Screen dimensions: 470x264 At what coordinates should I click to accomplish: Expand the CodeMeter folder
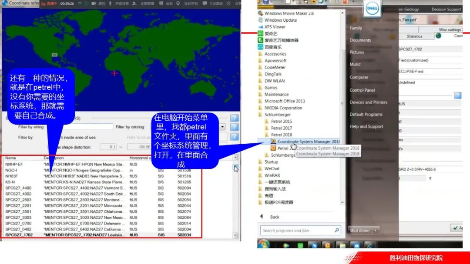pyautogui.click(x=272, y=67)
